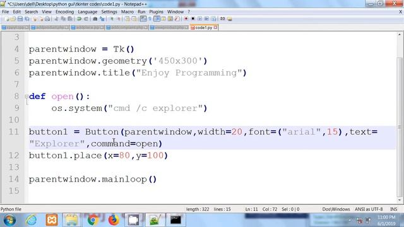404x227 pixels.
Task: Open the Settings menu
Action: click(109, 12)
